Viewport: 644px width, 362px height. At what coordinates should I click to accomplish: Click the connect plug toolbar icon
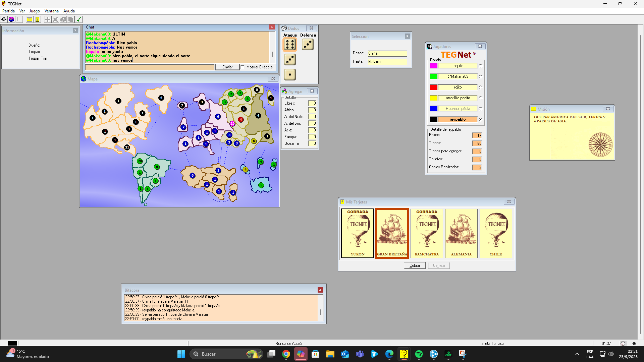click(x=4, y=19)
